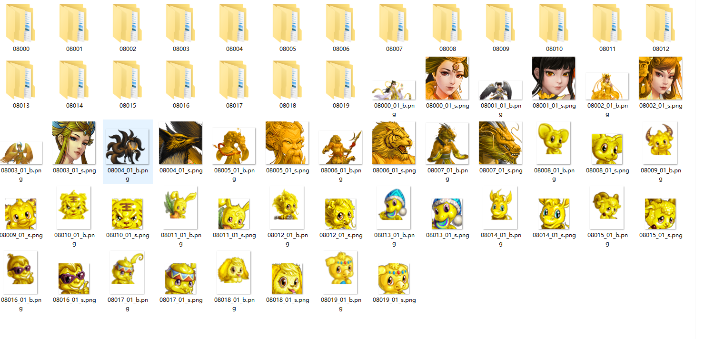Viewport: 705px width, 339px height.
Task: Open folder 08005
Action: [x=288, y=23]
